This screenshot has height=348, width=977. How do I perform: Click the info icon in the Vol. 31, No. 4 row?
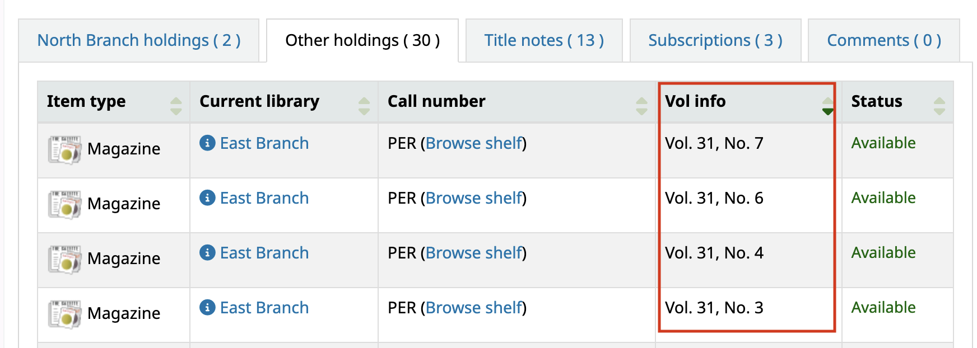[207, 253]
